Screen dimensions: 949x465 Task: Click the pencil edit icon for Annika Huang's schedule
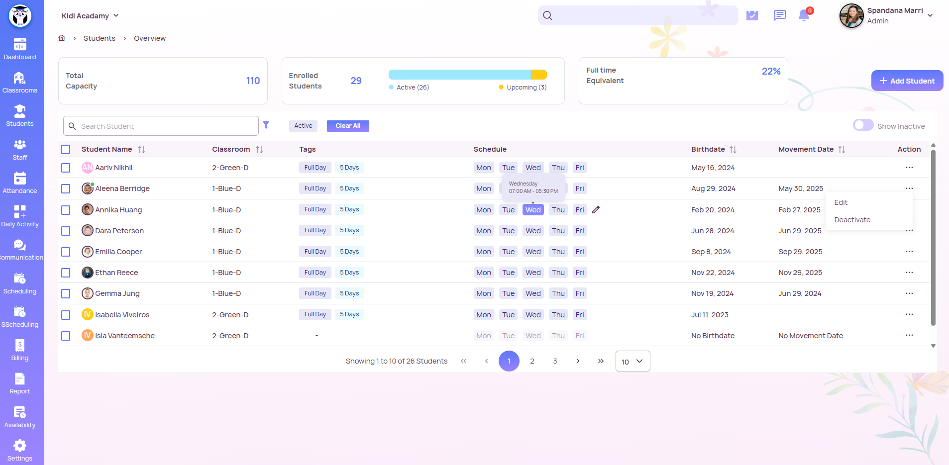click(596, 210)
